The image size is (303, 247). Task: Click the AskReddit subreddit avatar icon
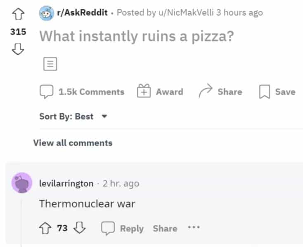click(46, 13)
